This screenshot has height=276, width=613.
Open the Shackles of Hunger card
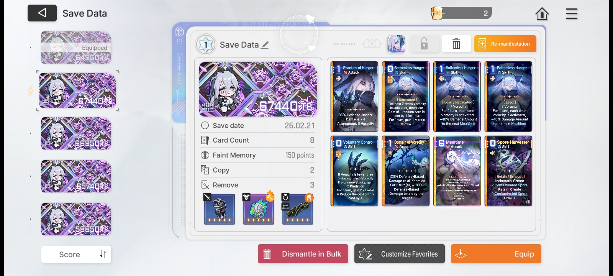click(354, 97)
